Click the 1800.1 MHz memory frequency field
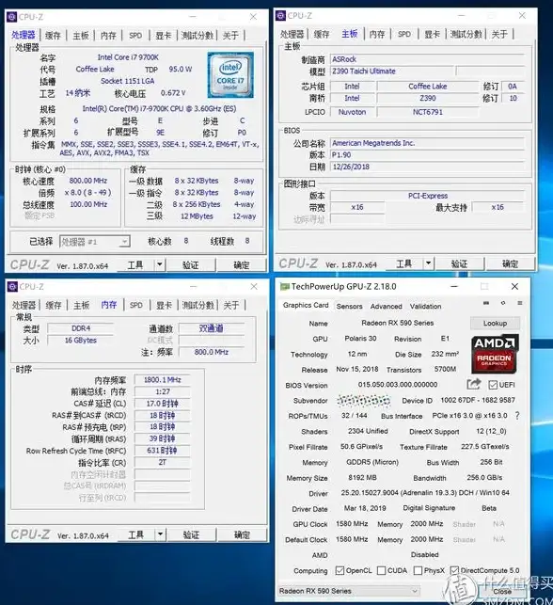The width and height of the screenshot is (553, 605). pos(163,380)
